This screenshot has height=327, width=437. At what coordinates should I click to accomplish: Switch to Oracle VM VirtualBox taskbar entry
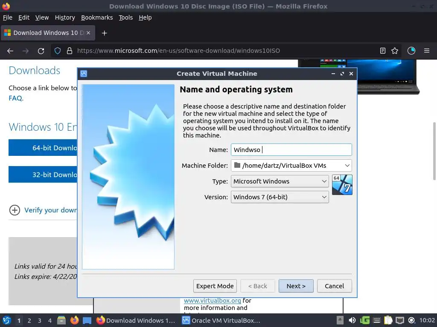tap(221, 320)
